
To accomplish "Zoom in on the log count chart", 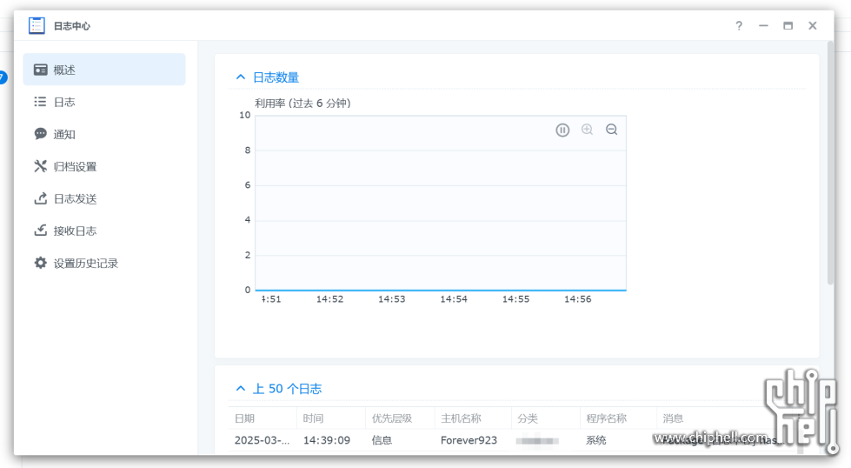I will point(587,130).
